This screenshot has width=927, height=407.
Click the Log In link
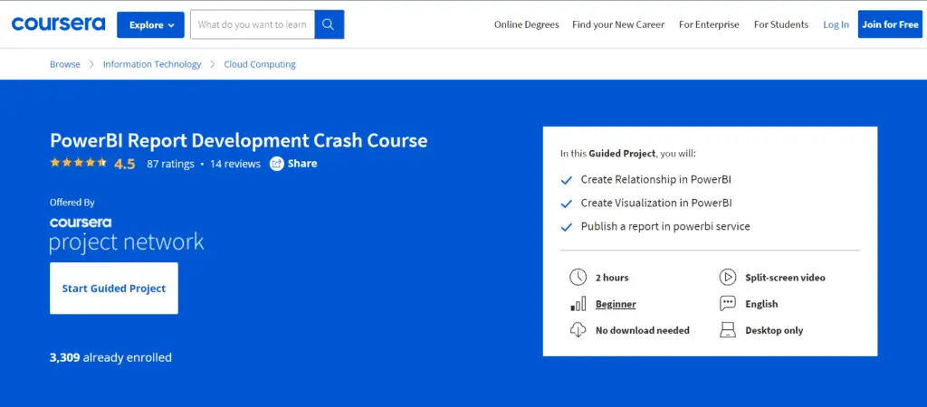click(x=836, y=24)
